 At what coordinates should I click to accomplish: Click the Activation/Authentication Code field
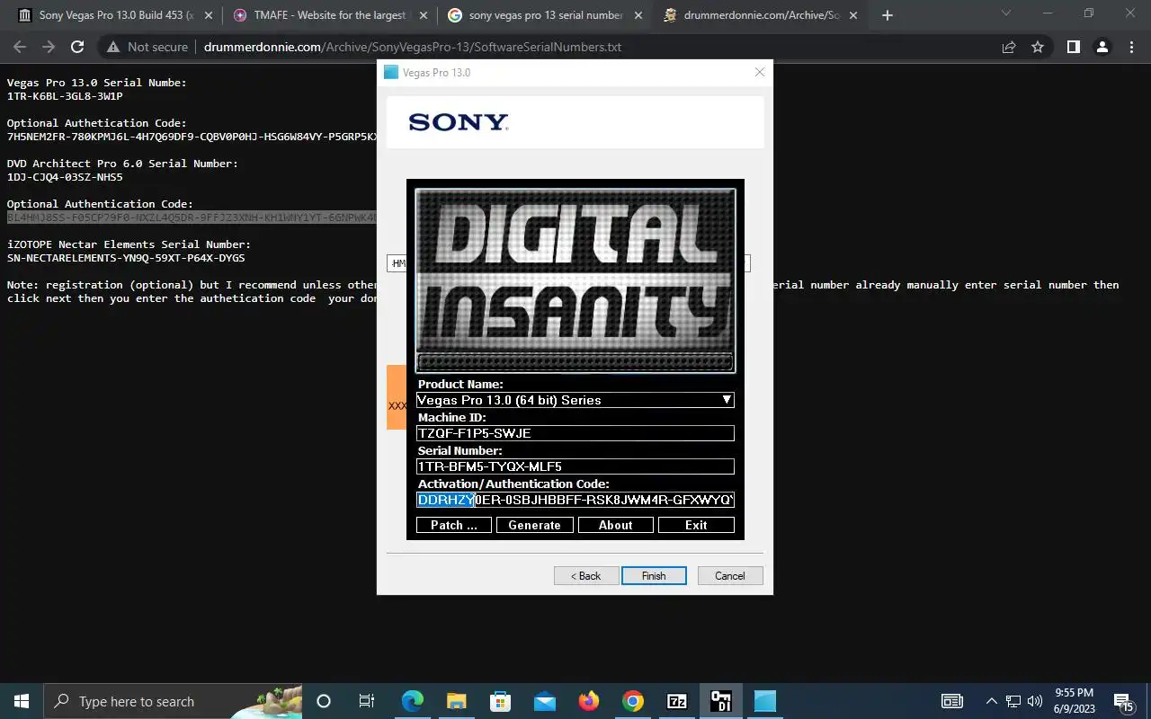pyautogui.click(x=575, y=500)
